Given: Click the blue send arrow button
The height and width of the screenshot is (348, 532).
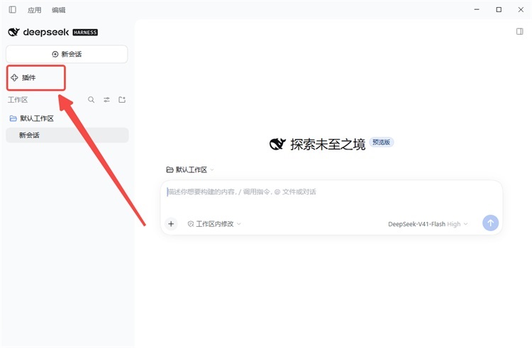Looking at the screenshot, I should (x=490, y=223).
